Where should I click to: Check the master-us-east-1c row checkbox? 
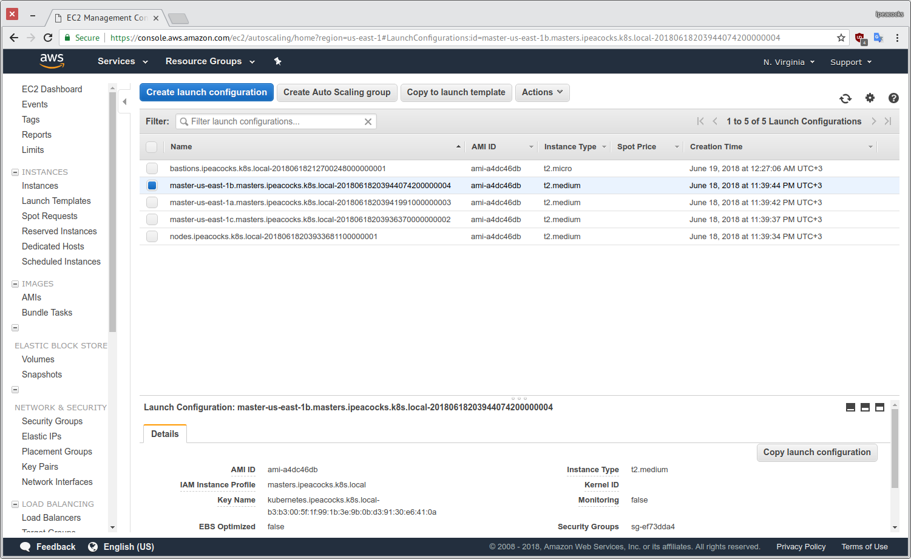(x=152, y=220)
